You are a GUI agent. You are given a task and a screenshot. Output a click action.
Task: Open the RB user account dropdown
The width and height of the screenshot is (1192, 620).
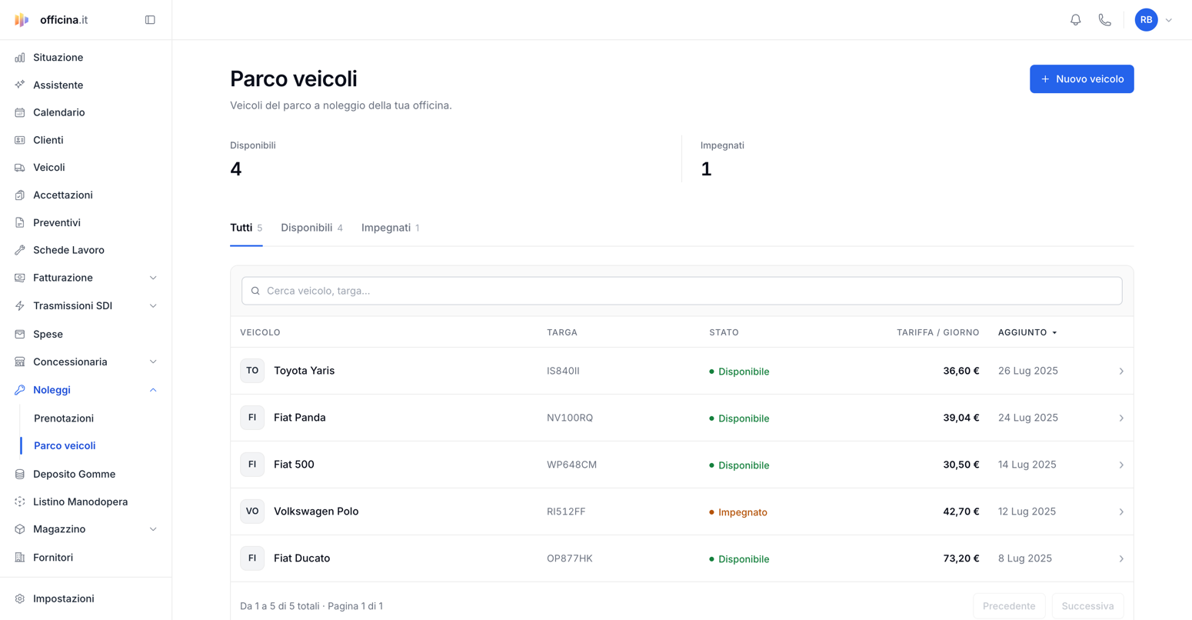pyautogui.click(x=1154, y=20)
